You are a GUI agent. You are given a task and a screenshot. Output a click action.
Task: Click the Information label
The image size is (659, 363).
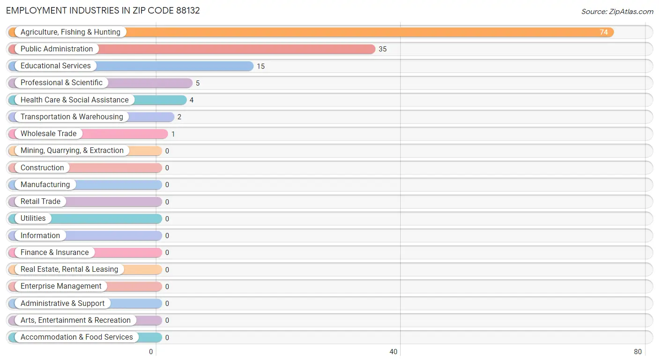point(40,236)
